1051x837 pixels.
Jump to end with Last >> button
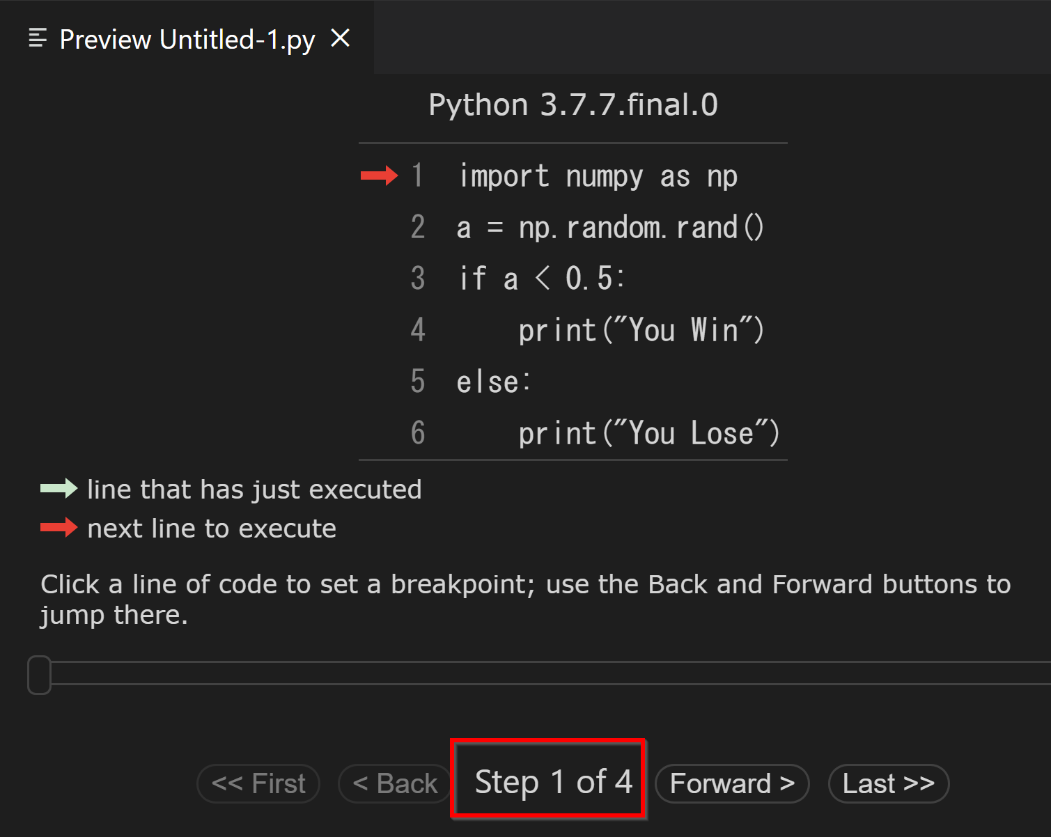click(x=888, y=783)
